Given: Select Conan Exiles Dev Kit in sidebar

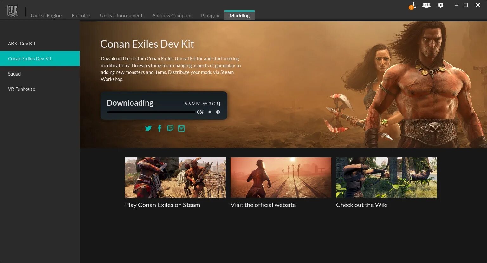Looking at the screenshot, I should click(x=40, y=58).
